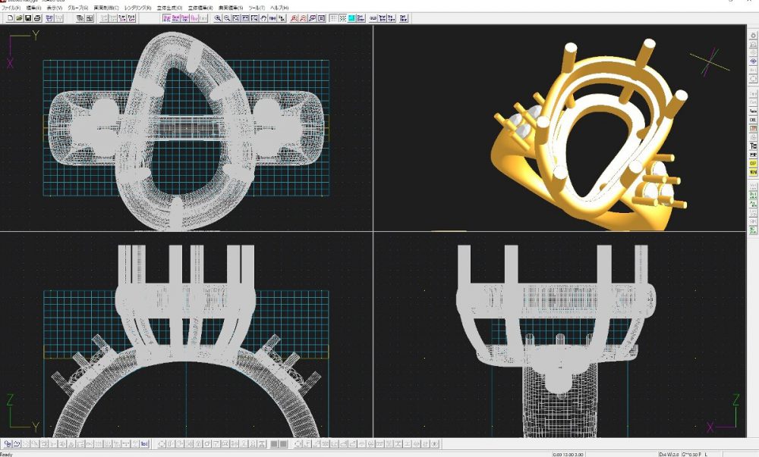Viewport: 759px width, 457px height.
Task: Click the Save floppy disk icon
Action: point(28,18)
